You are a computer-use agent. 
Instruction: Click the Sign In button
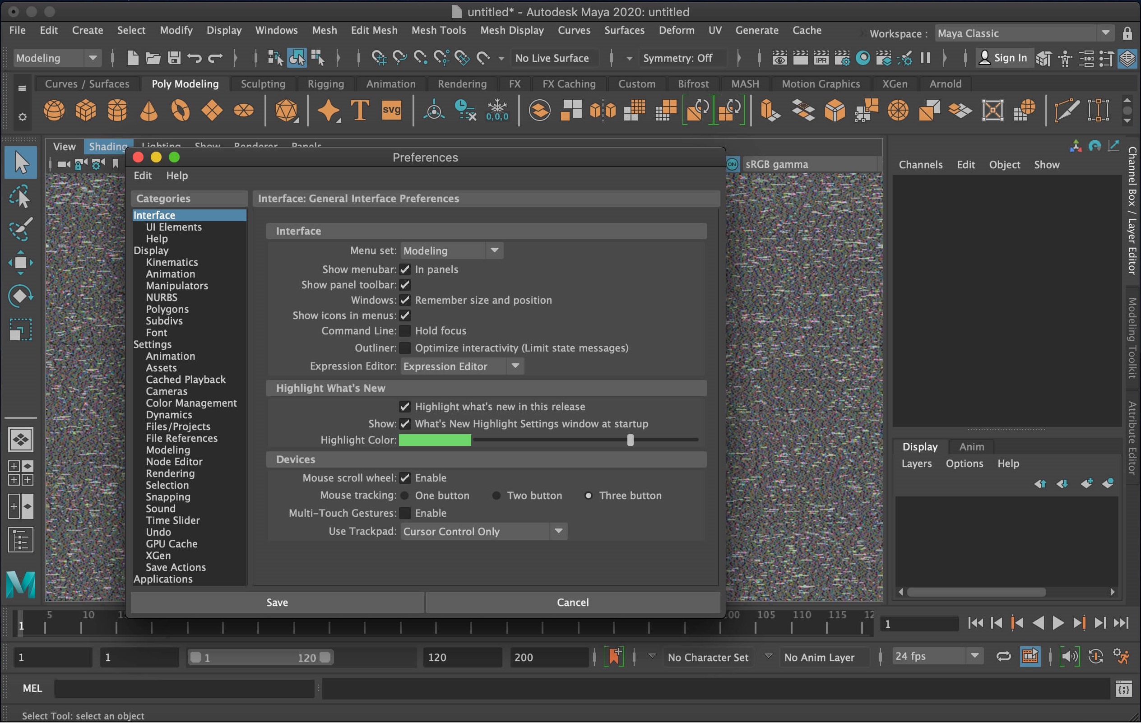click(x=1004, y=58)
